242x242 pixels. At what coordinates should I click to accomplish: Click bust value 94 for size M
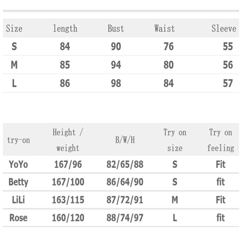click(116, 65)
